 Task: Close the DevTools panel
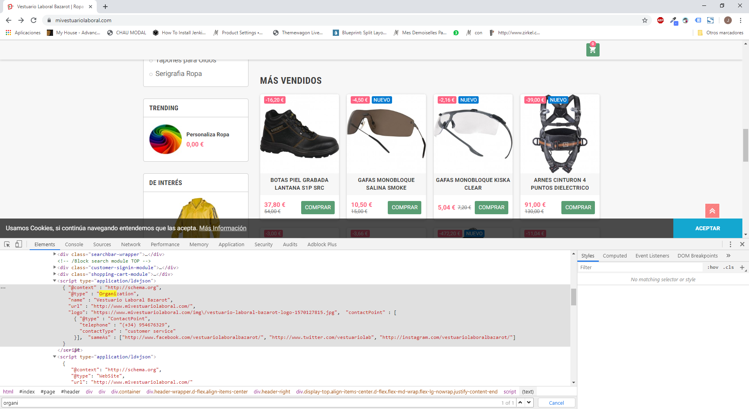coord(742,244)
